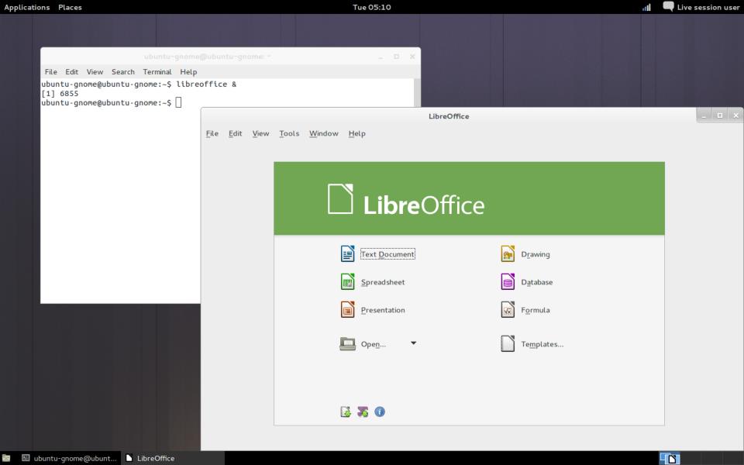The height and width of the screenshot is (465, 744).
Task: Open the View menu in the terminal window
Action: [x=95, y=71]
